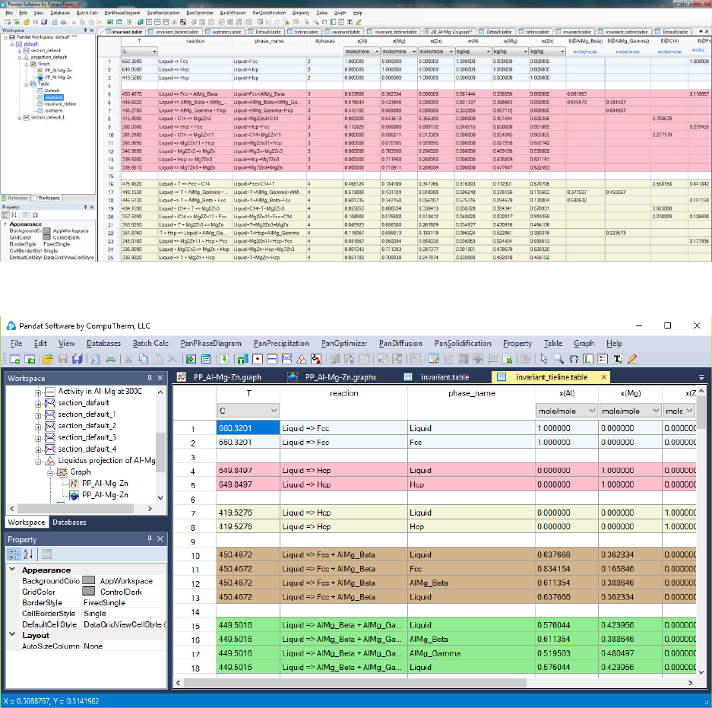Viewport: 712px width, 708px height.
Task: Open PanPhaseDiagram menu in the lower window
Action: 210,344
